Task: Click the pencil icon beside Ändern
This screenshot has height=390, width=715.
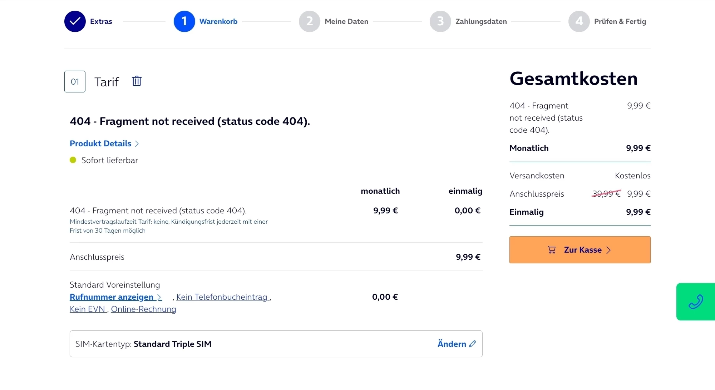Action: (x=473, y=344)
